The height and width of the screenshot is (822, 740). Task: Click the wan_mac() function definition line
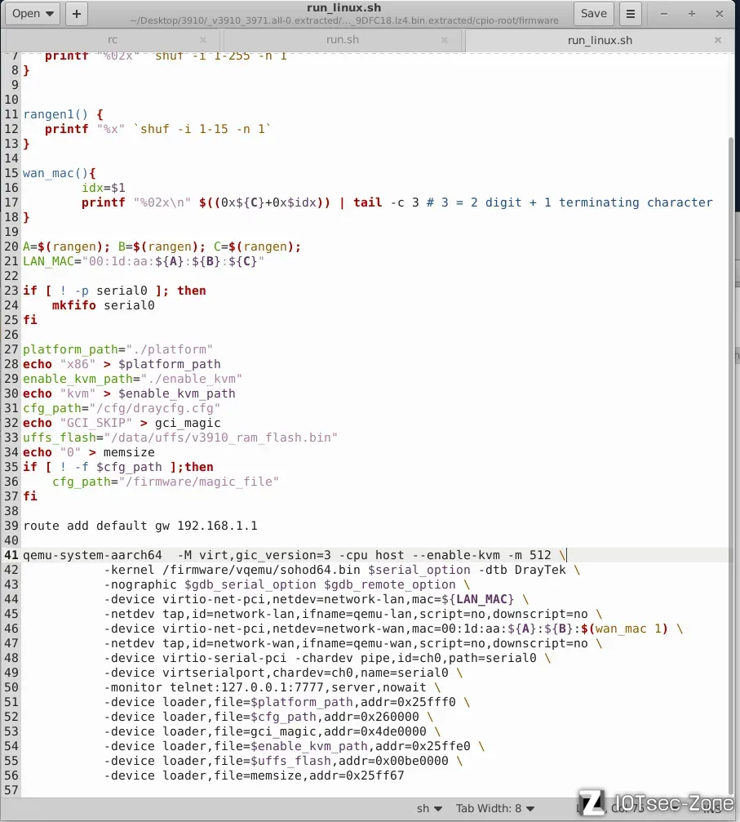tap(60, 173)
